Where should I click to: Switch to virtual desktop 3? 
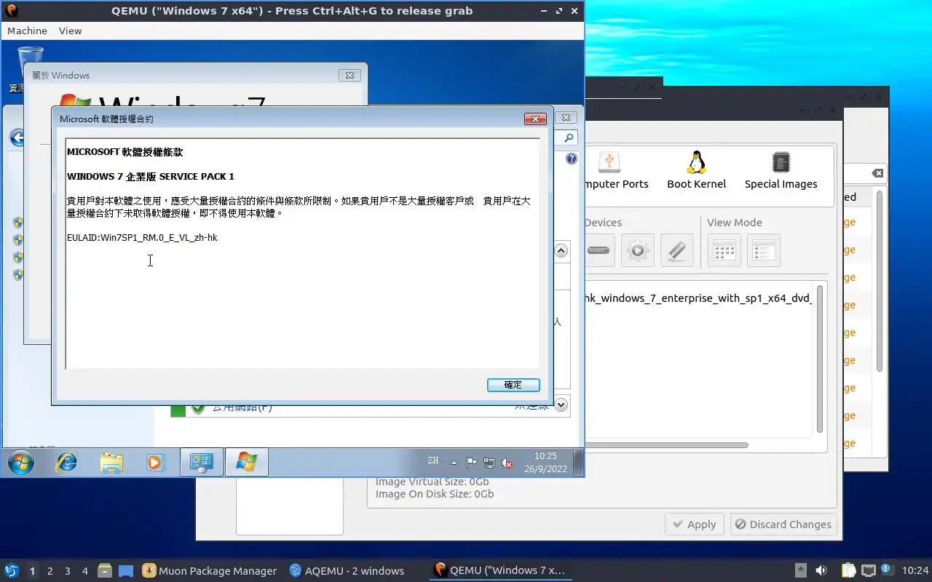coord(68,571)
